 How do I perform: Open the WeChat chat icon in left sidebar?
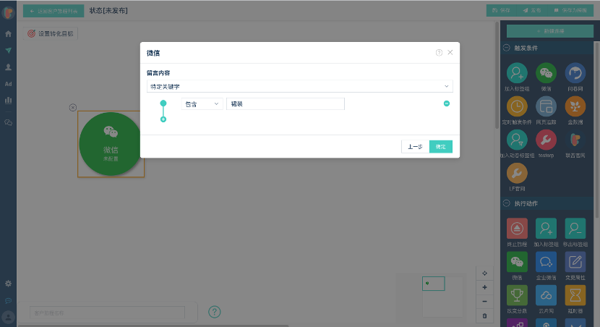click(x=8, y=122)
